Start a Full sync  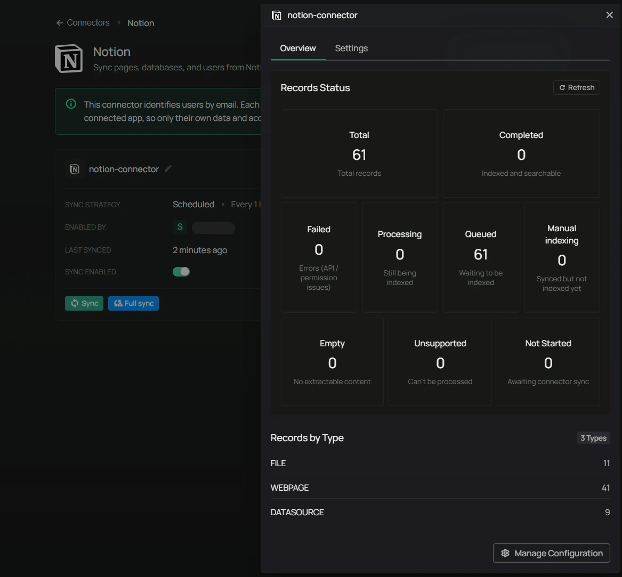(x=133, y=303)
